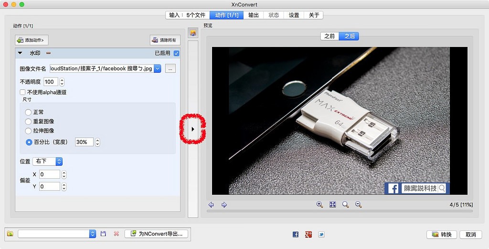
Task: Remove the 水印 action with the minus icon
Action: tap(48, 53)
